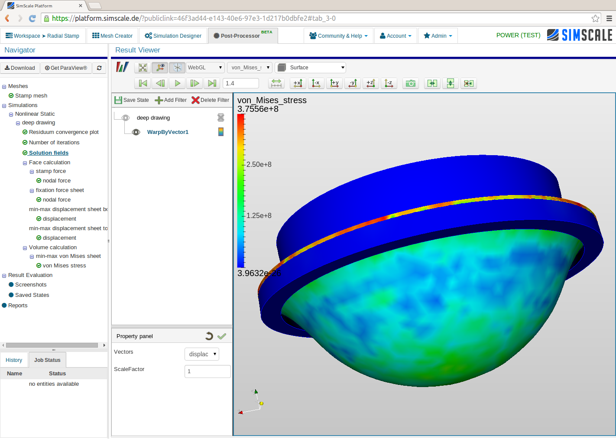Open the Vectors displacement dropdown
616x446 pixels.
pyautogui.click(x=202, y=354)
